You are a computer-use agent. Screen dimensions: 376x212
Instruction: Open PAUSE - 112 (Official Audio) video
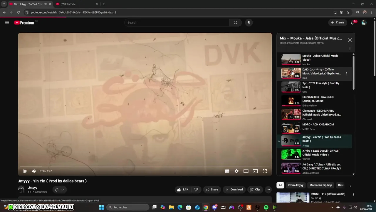point(328,194)
